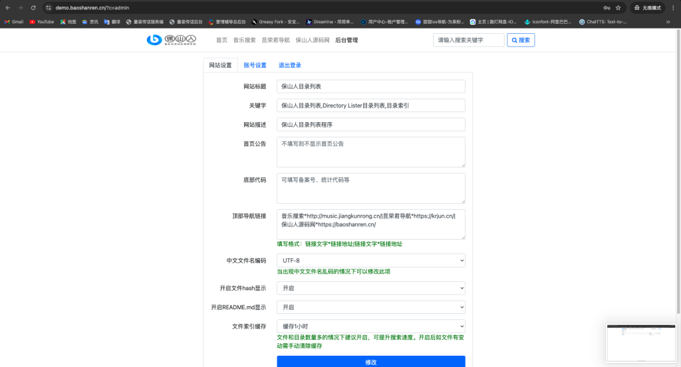The image size is (681, 367).
Task: Open the 翻译 translate bookmark
Action: [112, 22]
